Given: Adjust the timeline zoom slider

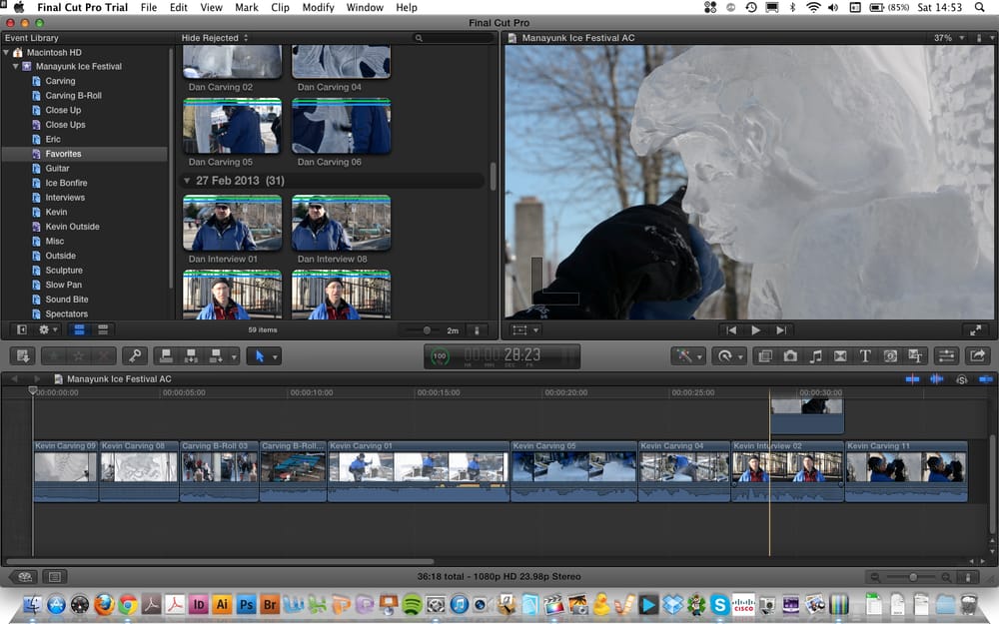Looking at the screenshot, I should (913, 577).
